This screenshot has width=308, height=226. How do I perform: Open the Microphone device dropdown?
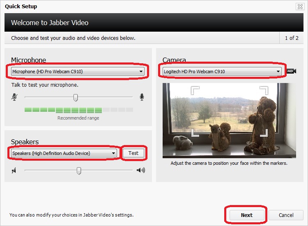coord(78,71)
